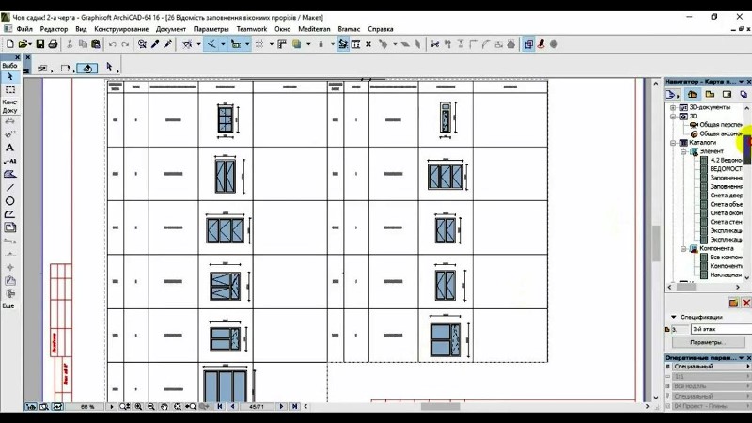Select the Marquee tool in the toolbox
Image resolution: width=752 pixels, height=423 pixels.
(9, 89)
